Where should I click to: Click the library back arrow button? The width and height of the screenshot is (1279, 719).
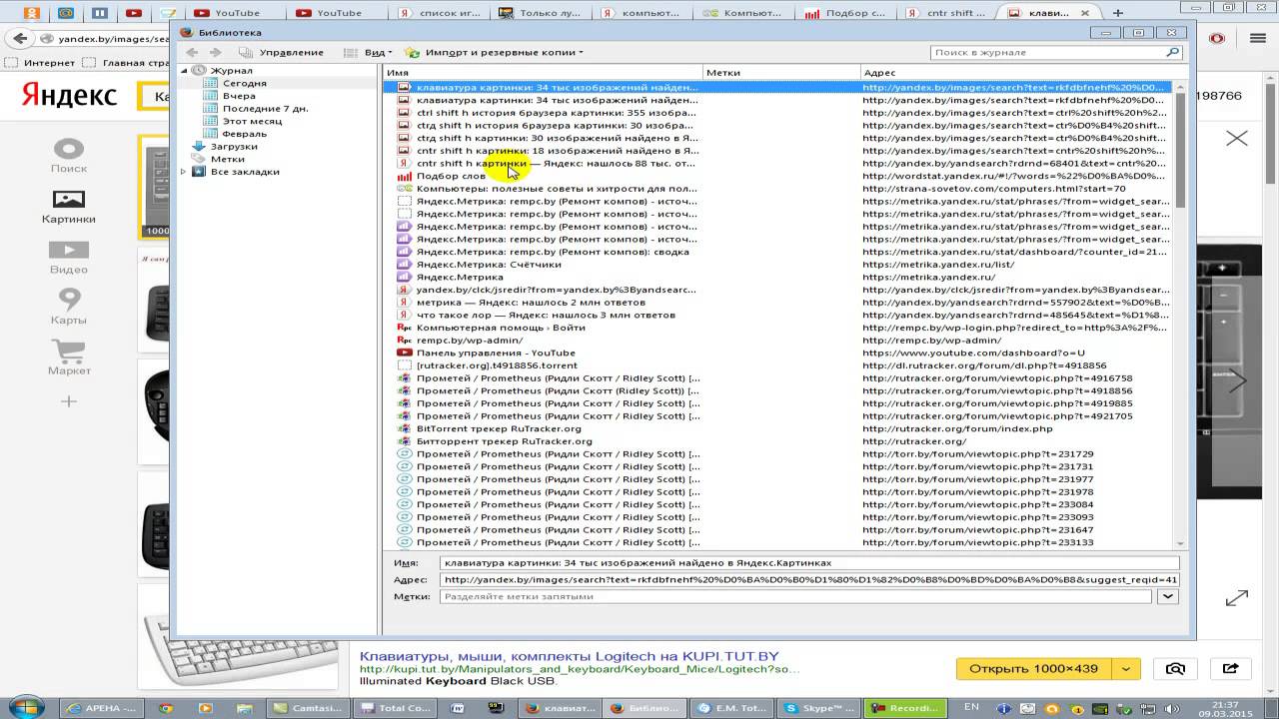193,52
